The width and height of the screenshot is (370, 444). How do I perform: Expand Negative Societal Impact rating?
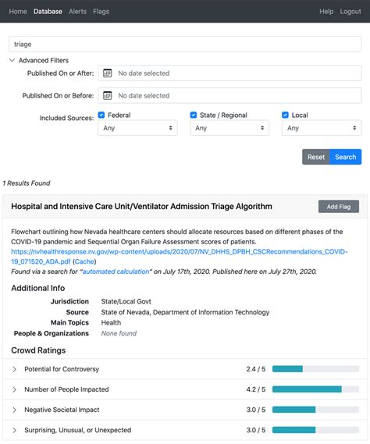[x=15, y=410]
